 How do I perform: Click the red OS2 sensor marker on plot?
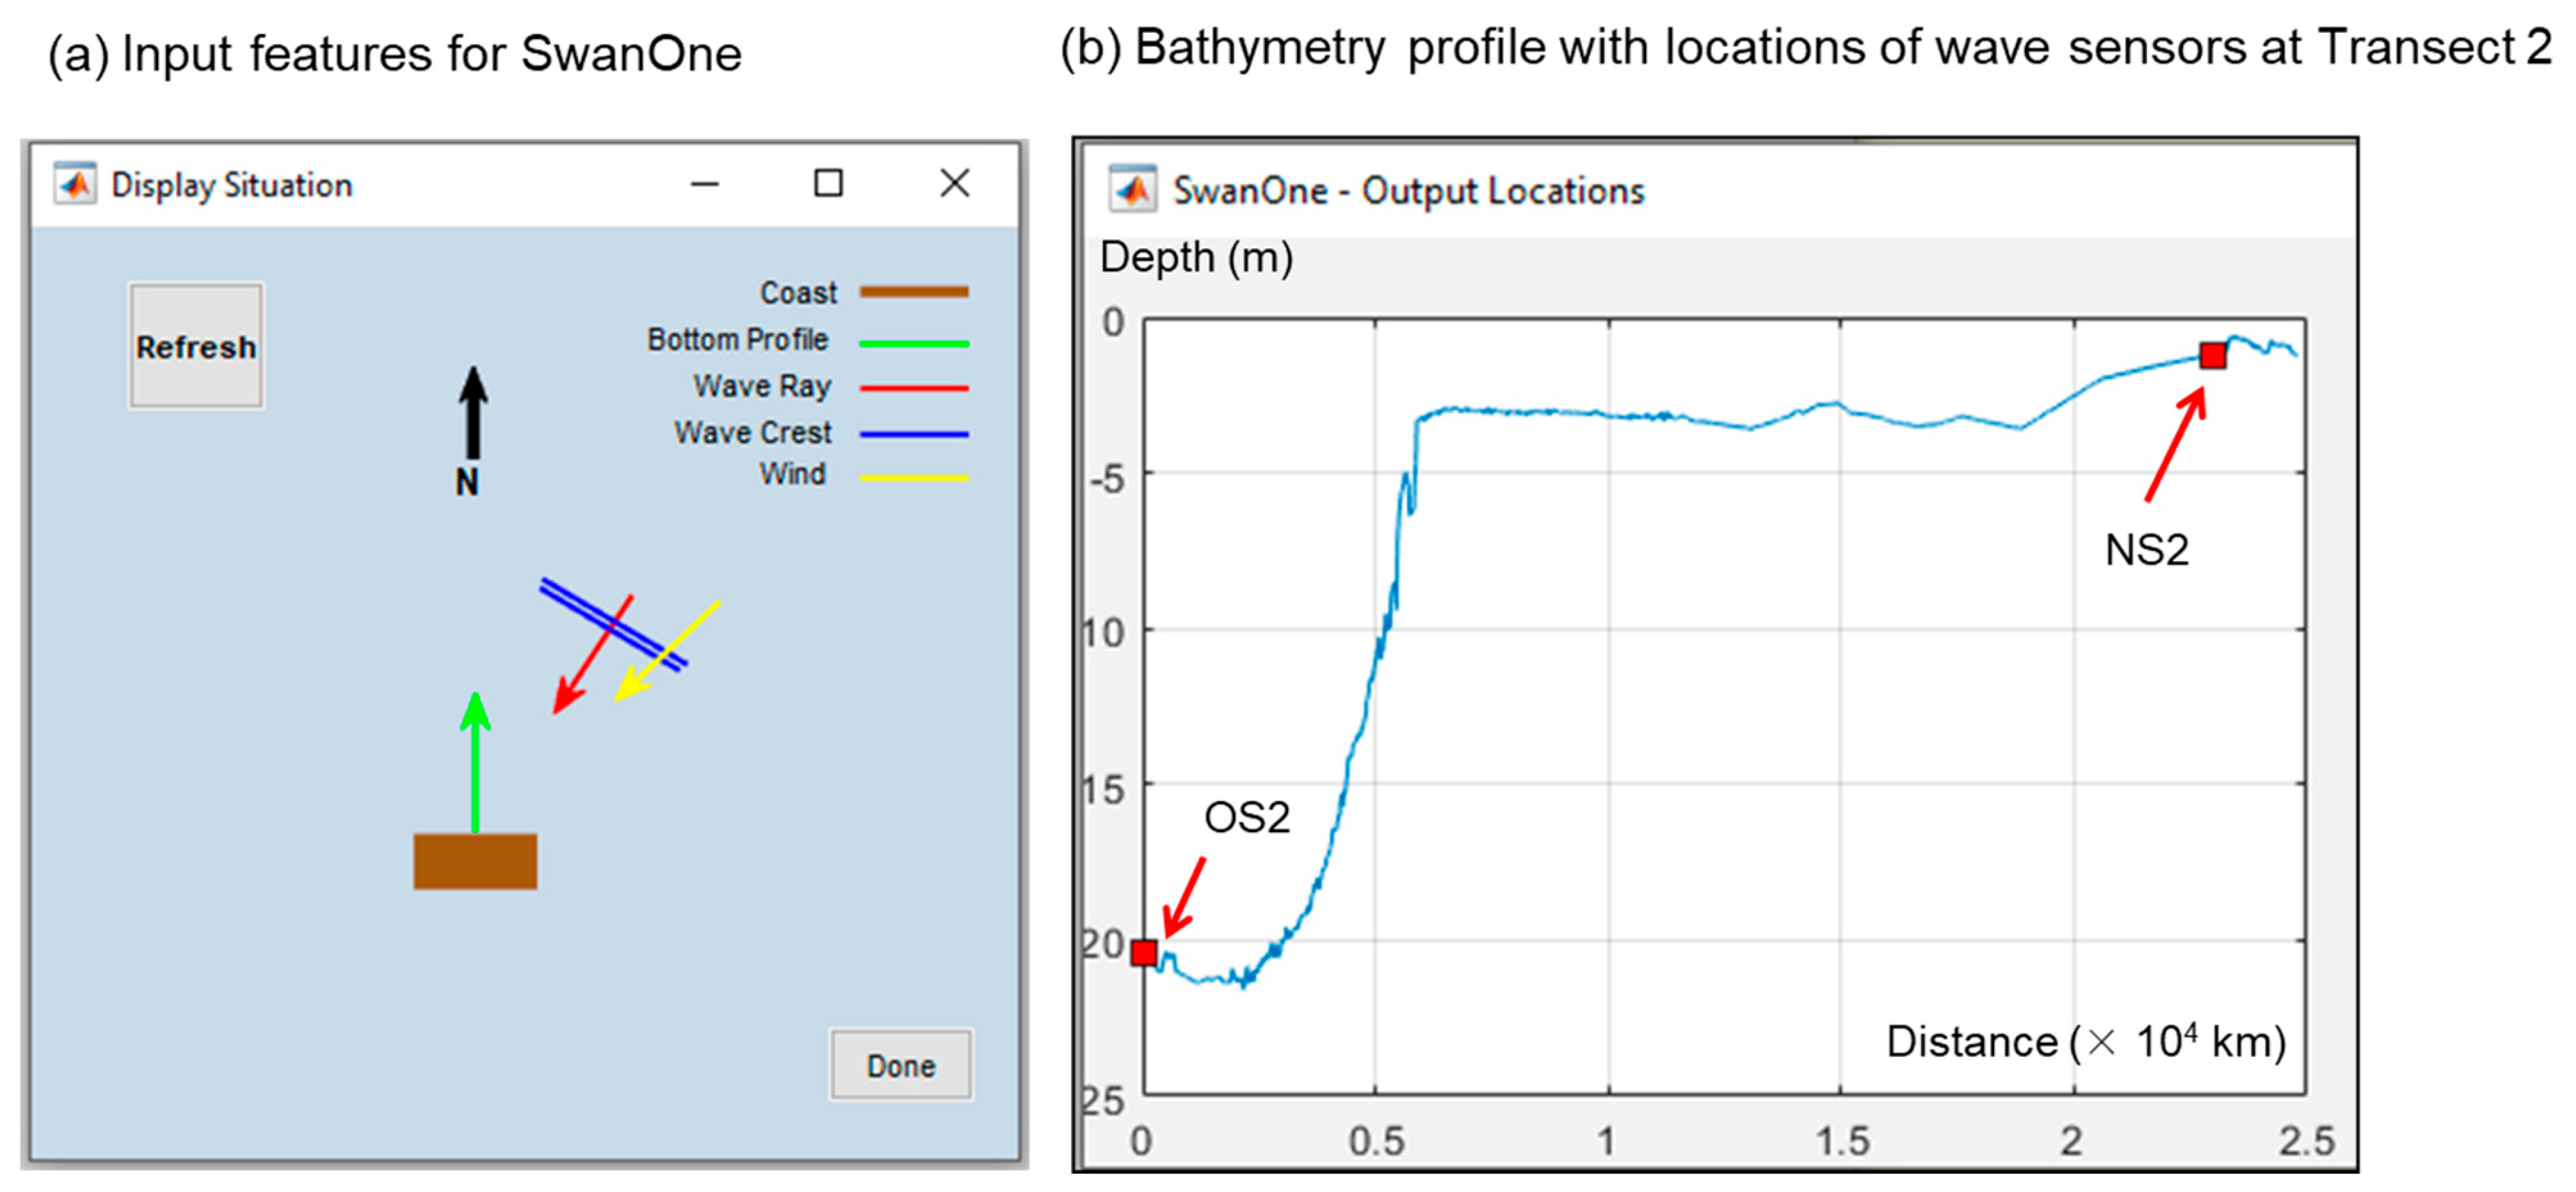pyautogui.click(x=1144, y=953)
